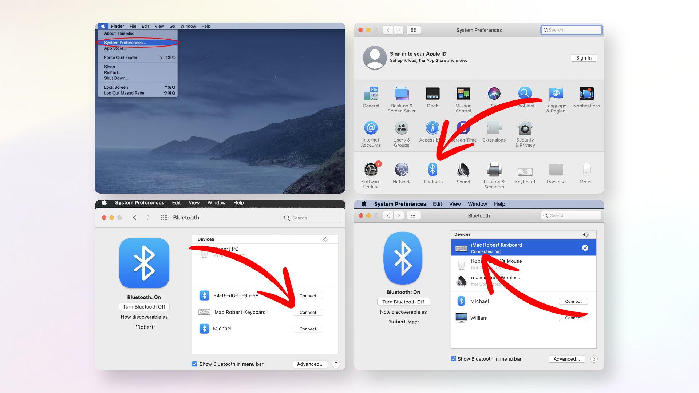The image size is (699, 393).
Task: Click the Spotlight icon in System Preferences
Action: [x=524, y=95]
